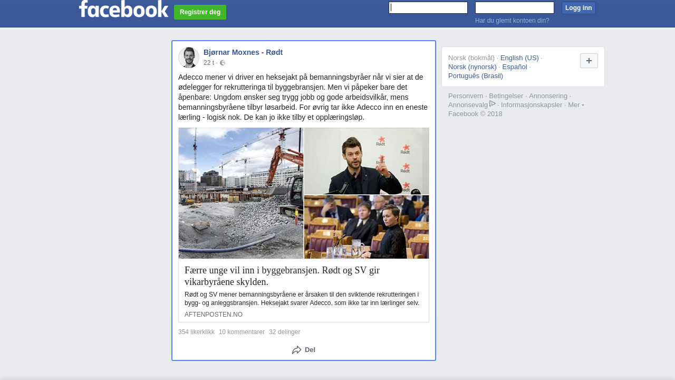Open Bjørnar Moxnes profile picture
The width and height of the screenshot is (675, 380).
(x=189, y=58)
